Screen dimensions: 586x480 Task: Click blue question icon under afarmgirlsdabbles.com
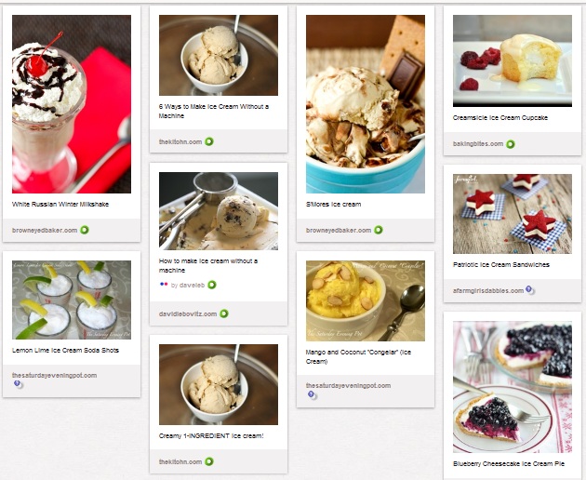529,289
